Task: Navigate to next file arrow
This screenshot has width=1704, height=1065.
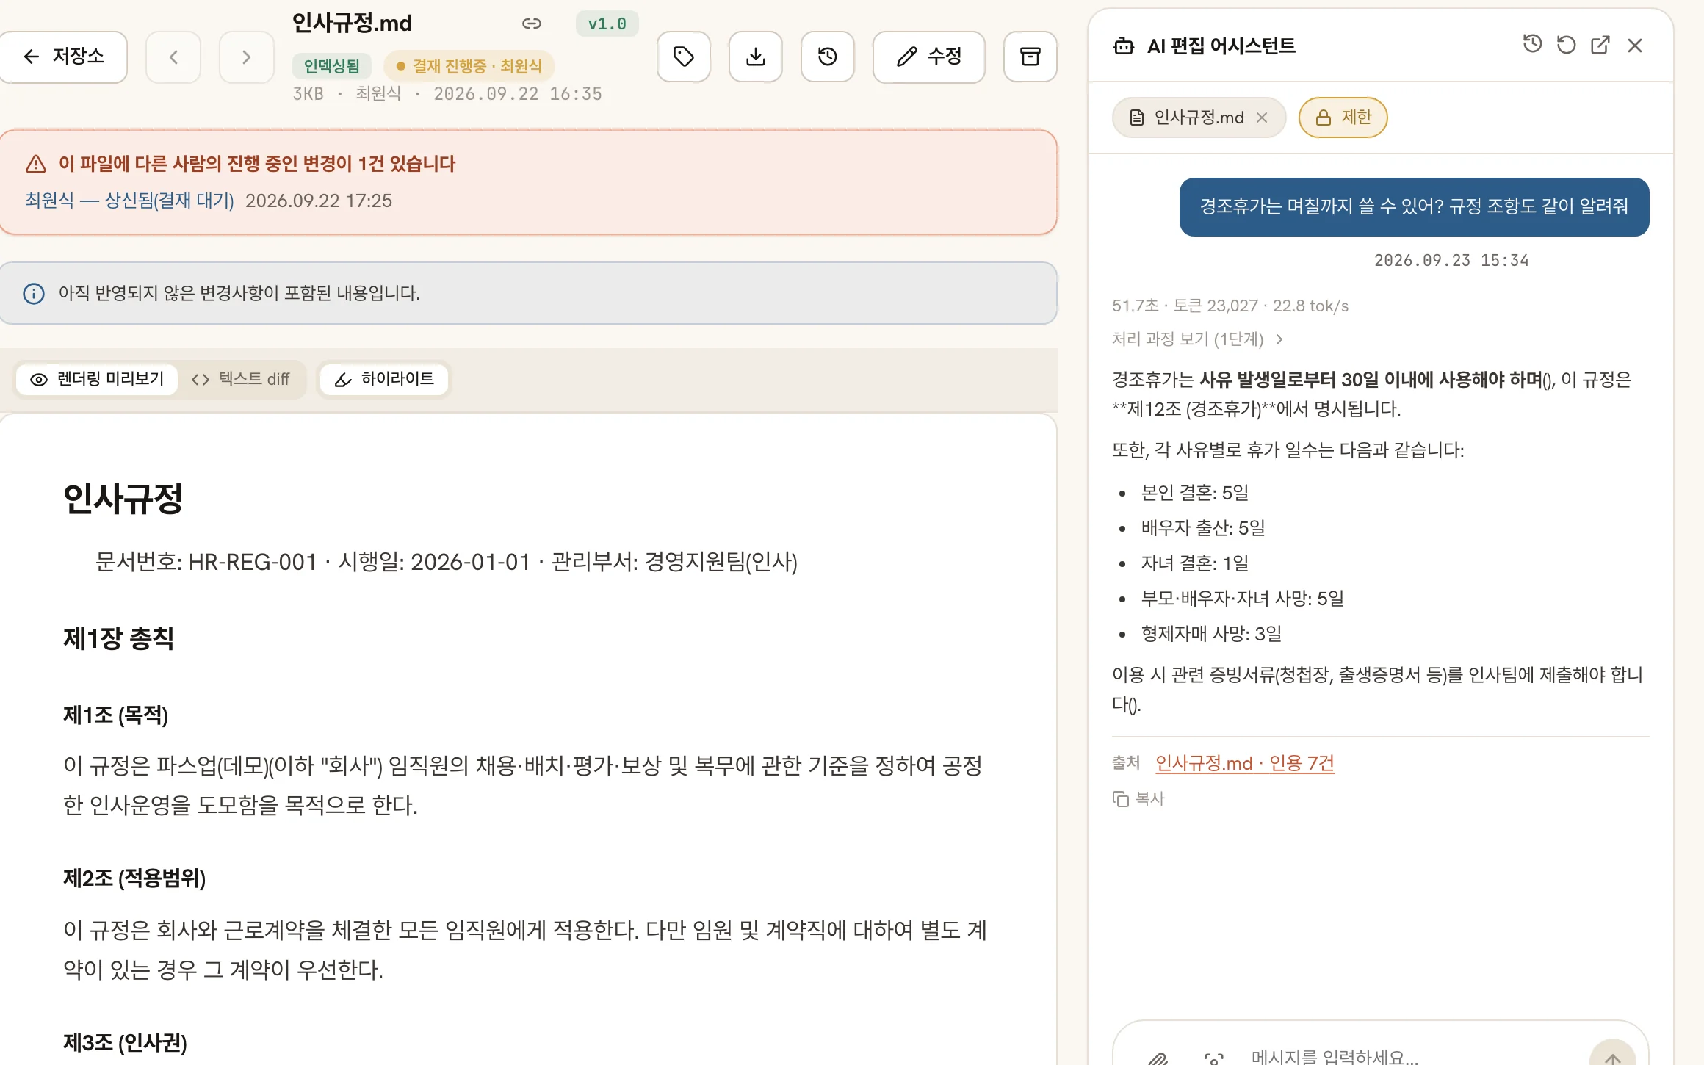Action: 247,57
